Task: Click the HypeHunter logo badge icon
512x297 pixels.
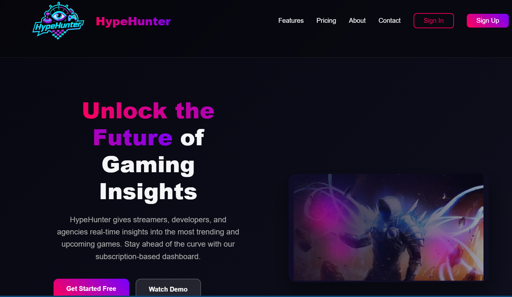Action: [x=58, y=21]
